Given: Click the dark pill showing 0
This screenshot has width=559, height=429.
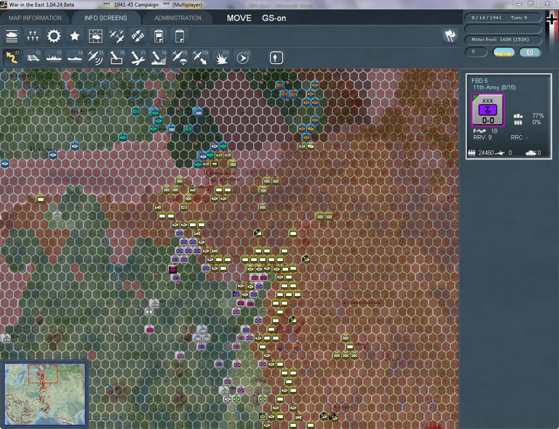Looking at the screenshot, I should point(476,52).
